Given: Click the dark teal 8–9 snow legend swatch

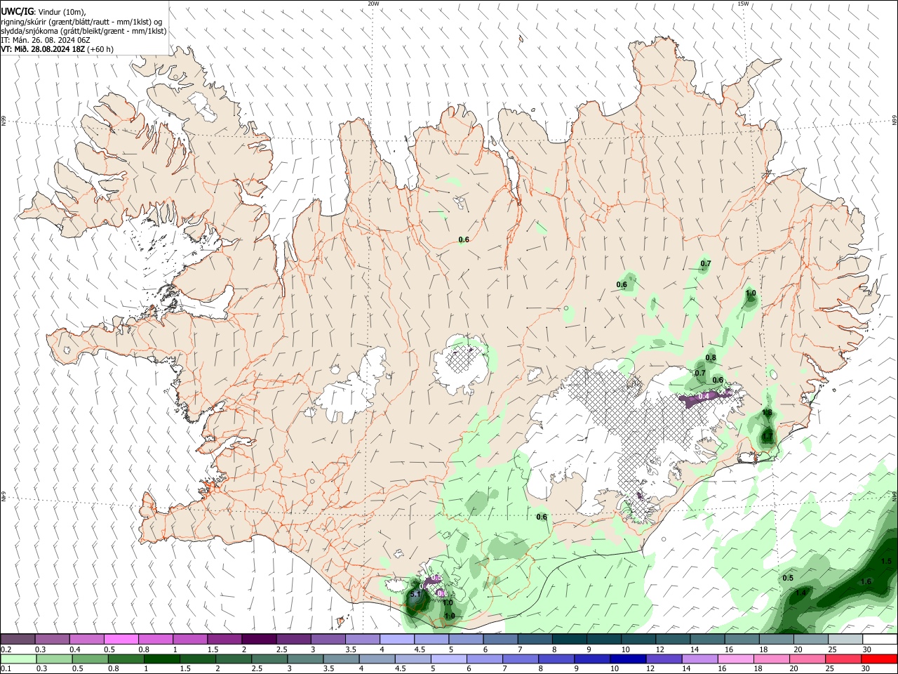Looking at the screenshot, I should pyautogui.click(x=568, y=639).
